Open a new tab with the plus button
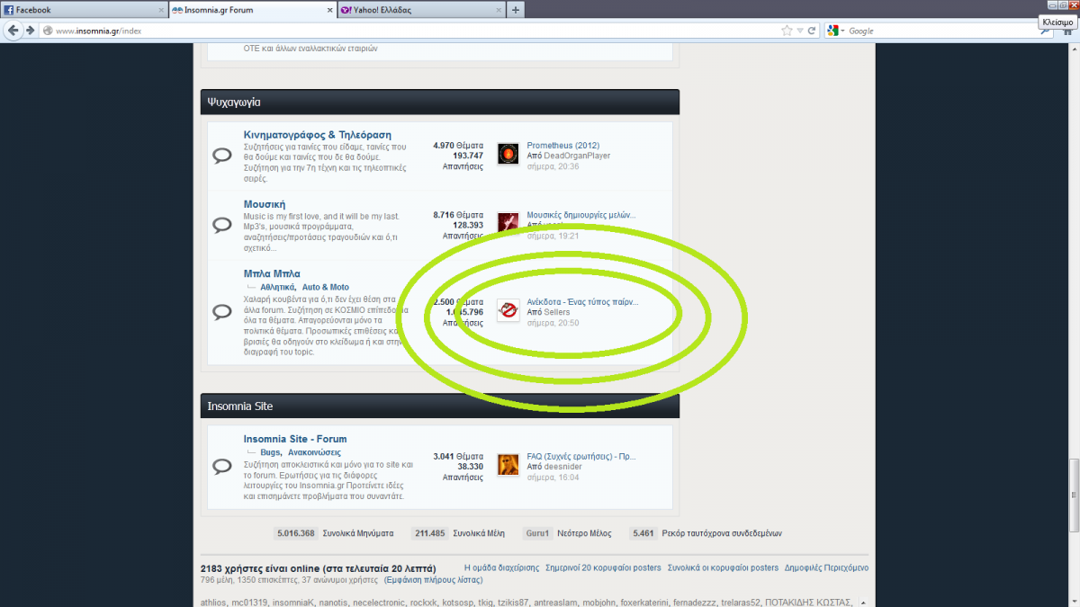The image size is (1080, 607). (x=516, y=10)
